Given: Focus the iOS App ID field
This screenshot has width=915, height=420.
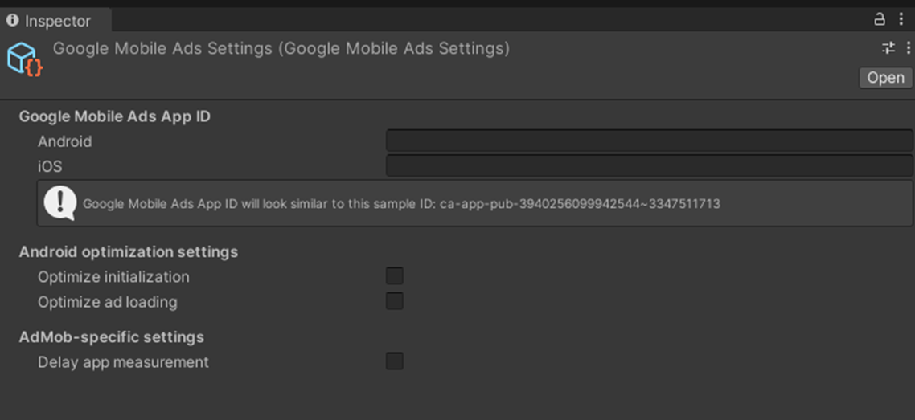Looking at the screenshot, I should point(649,166).
